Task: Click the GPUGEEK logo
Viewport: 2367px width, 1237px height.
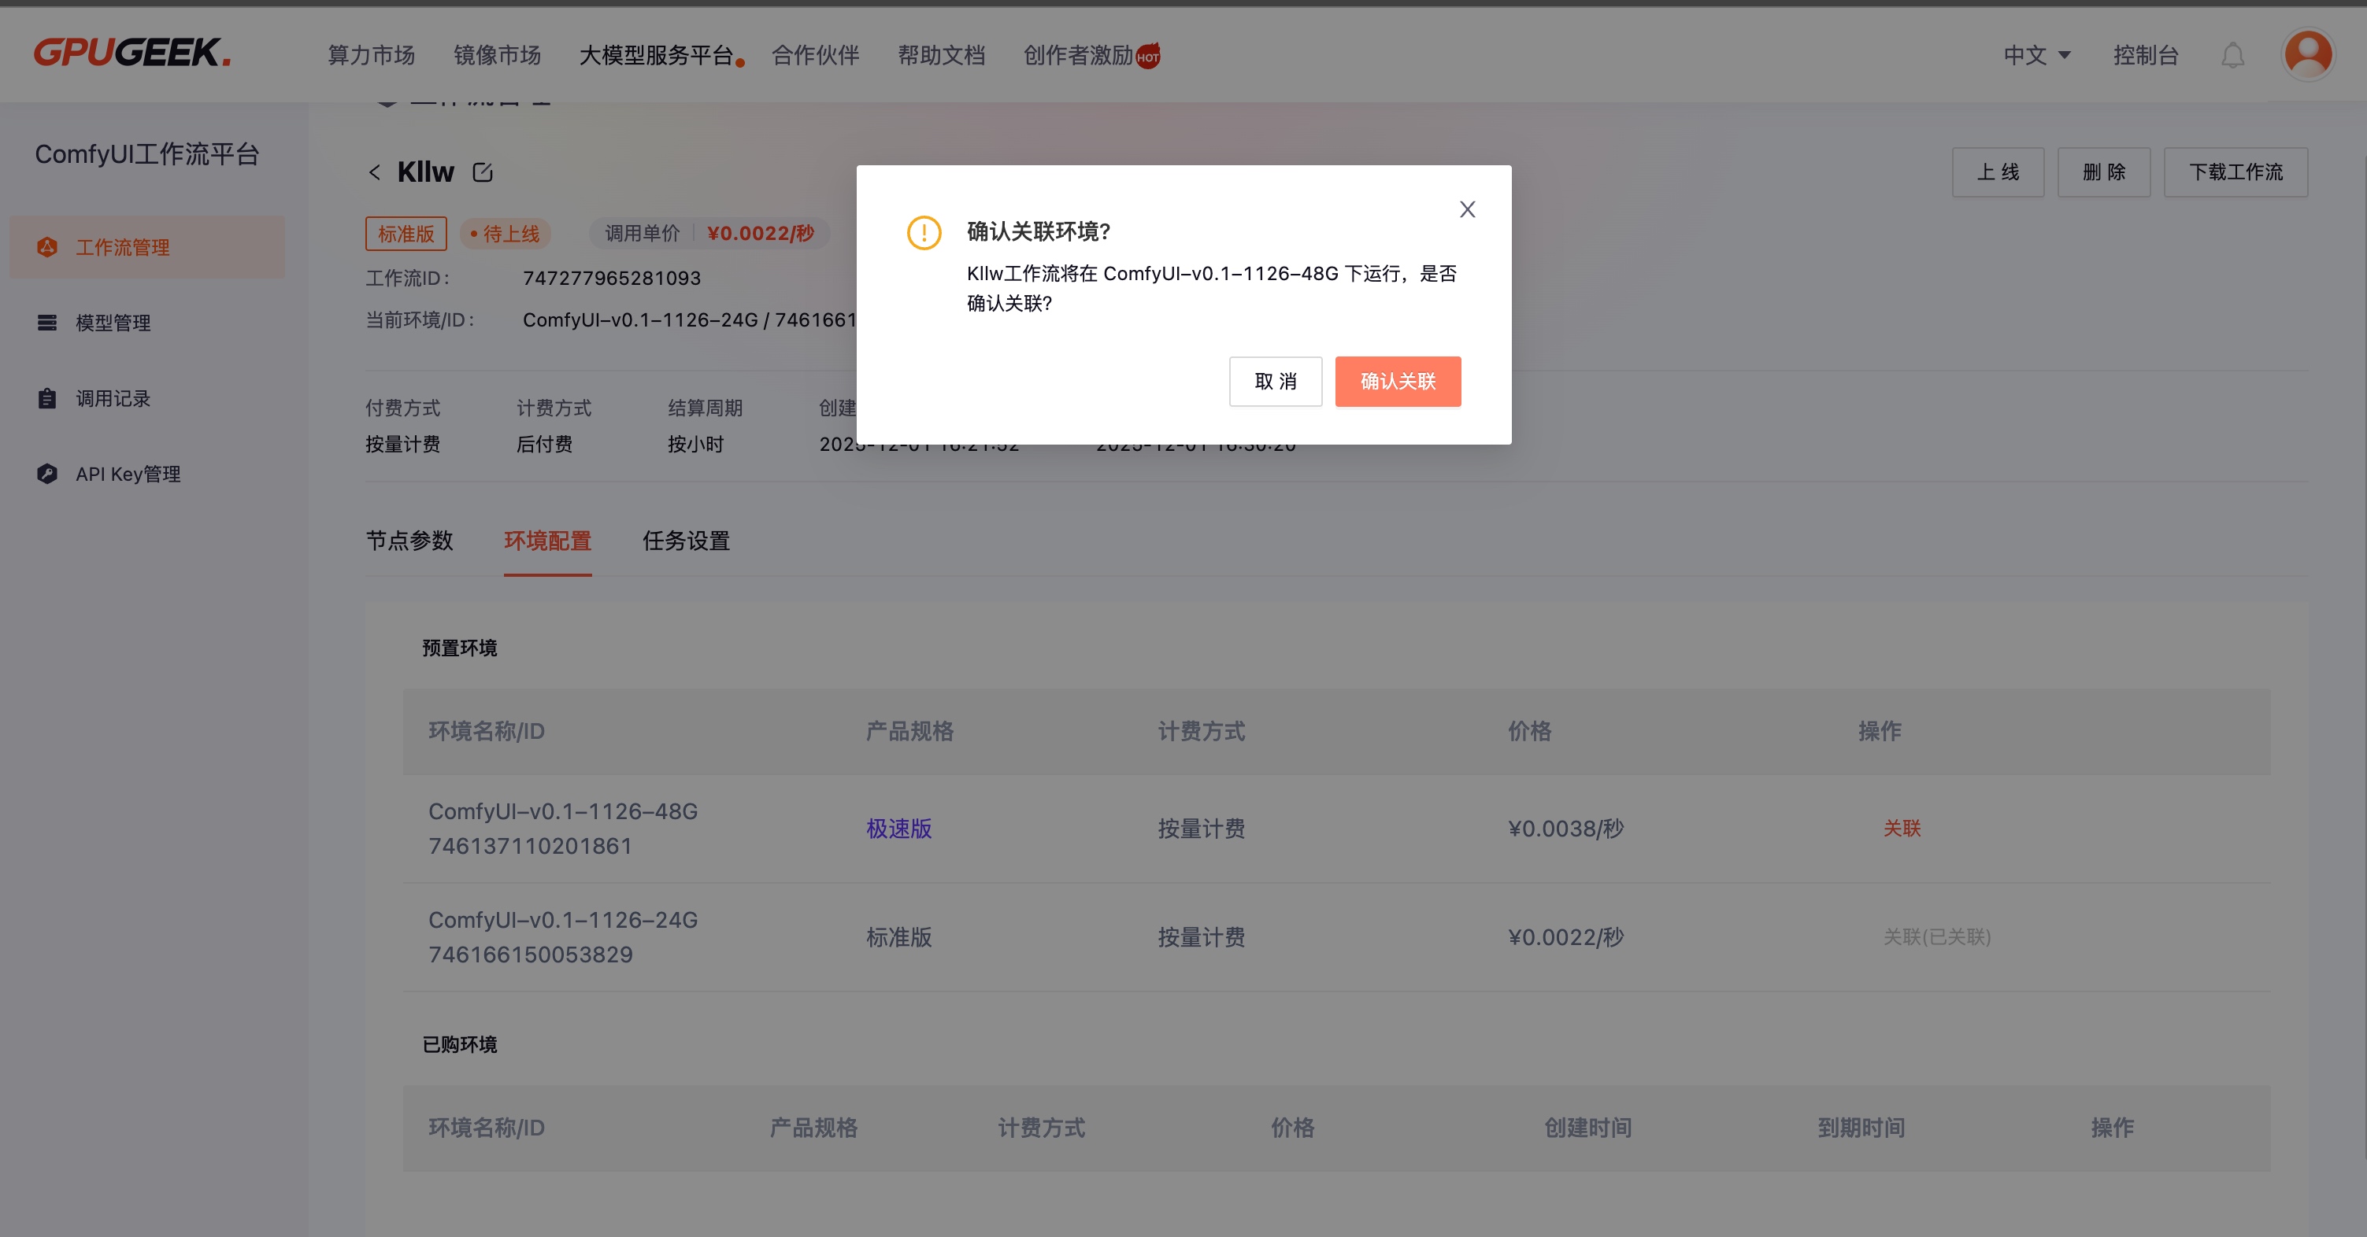Action: [132, 54]
